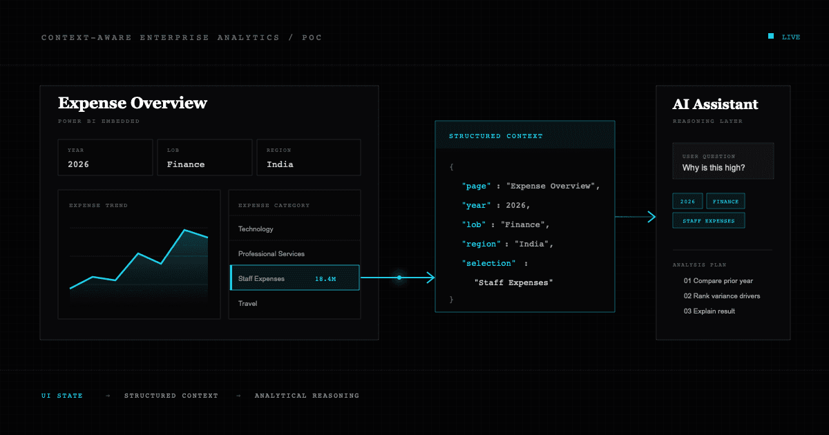Click the LIVE status indicator square
Screen dimensions: 829x435
771,36
